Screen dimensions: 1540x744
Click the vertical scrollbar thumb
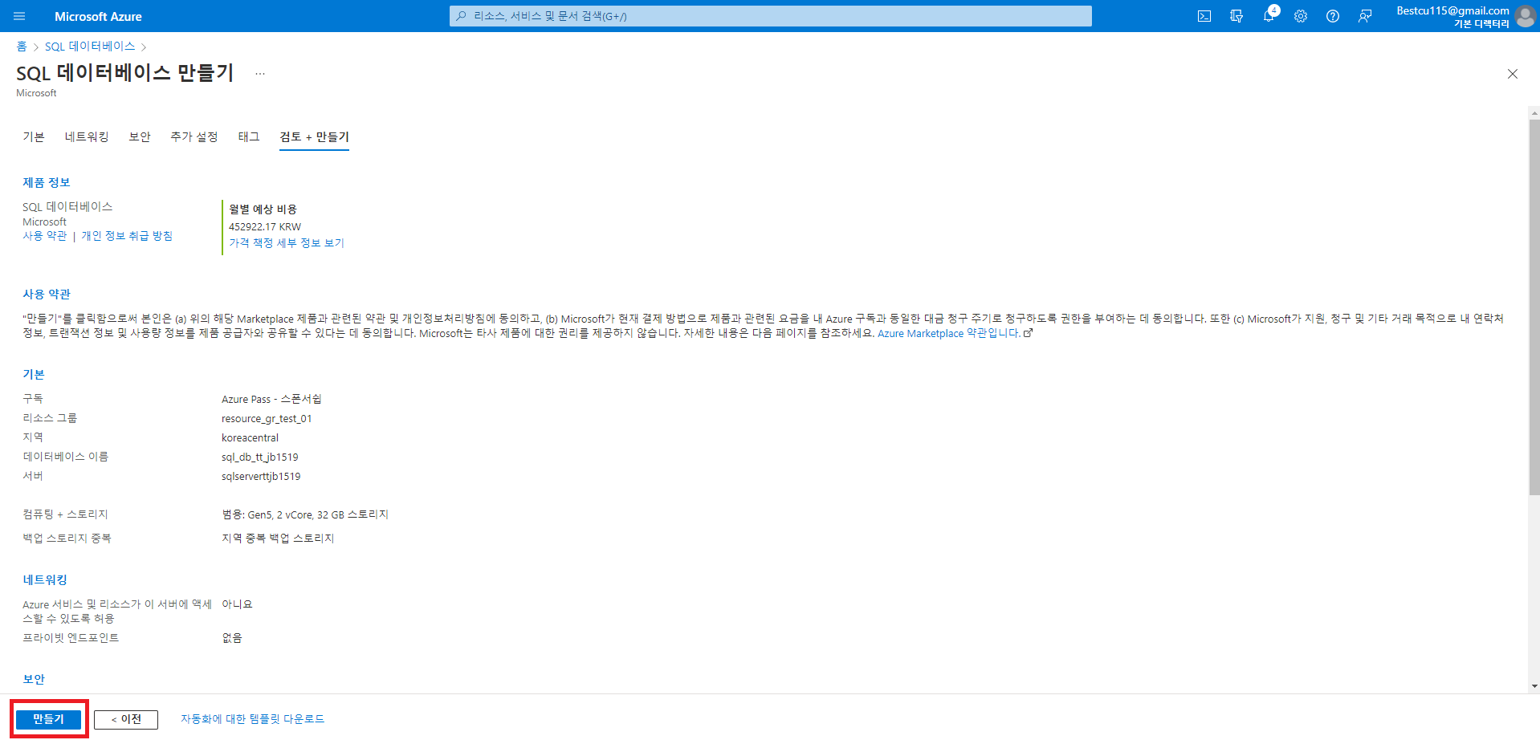(1534, 307)
